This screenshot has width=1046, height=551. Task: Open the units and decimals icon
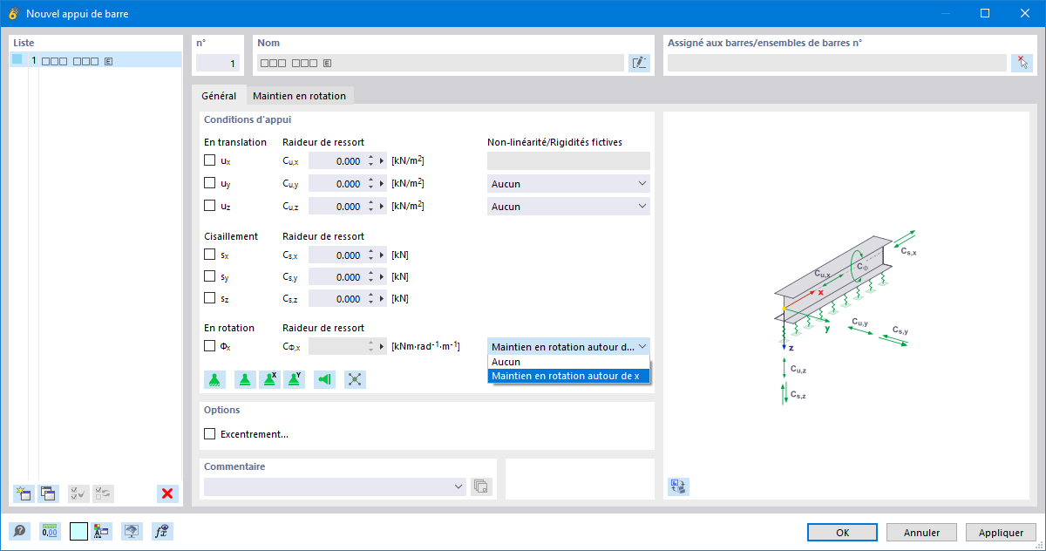[x=50, y=531]
